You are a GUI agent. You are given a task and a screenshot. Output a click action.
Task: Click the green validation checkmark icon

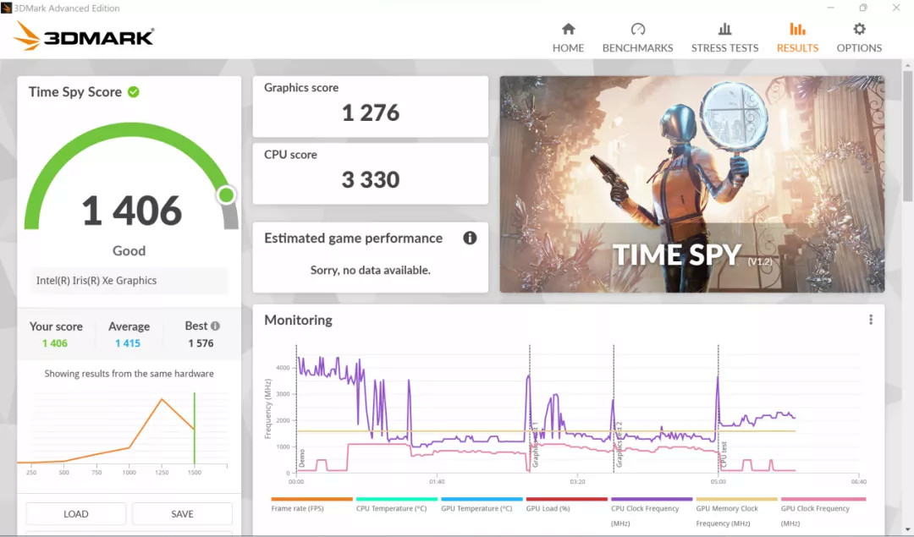pyautogui.click(x=134, y=92)
